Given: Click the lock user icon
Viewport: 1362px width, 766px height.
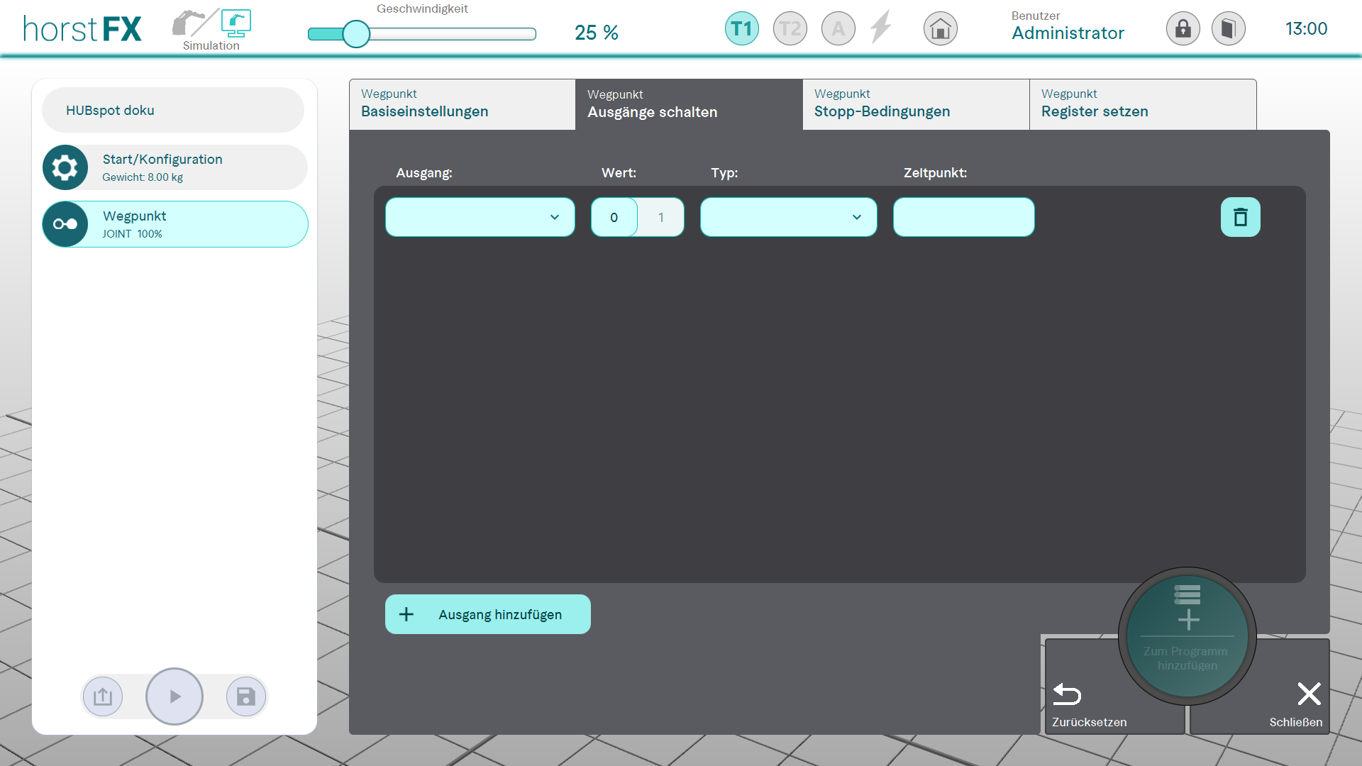Looking at the screenshot, I should coord(1183,29).
